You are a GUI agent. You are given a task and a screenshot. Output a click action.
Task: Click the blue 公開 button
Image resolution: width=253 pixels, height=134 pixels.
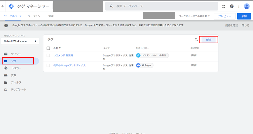244,16
